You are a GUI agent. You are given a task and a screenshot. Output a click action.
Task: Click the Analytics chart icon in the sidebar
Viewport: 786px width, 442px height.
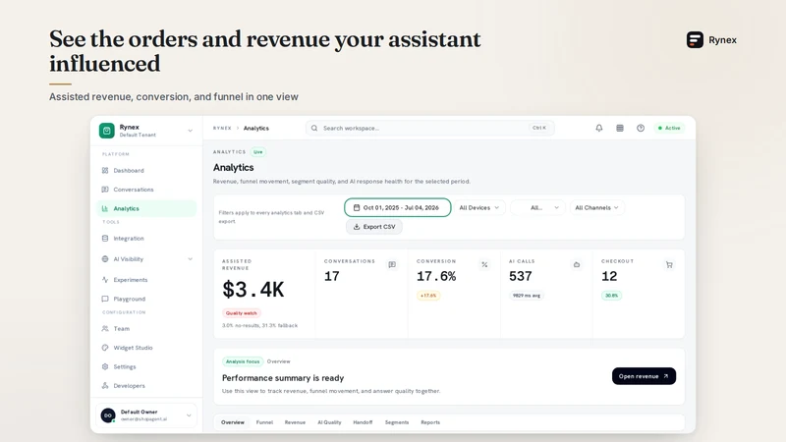[x=105, y=208]
